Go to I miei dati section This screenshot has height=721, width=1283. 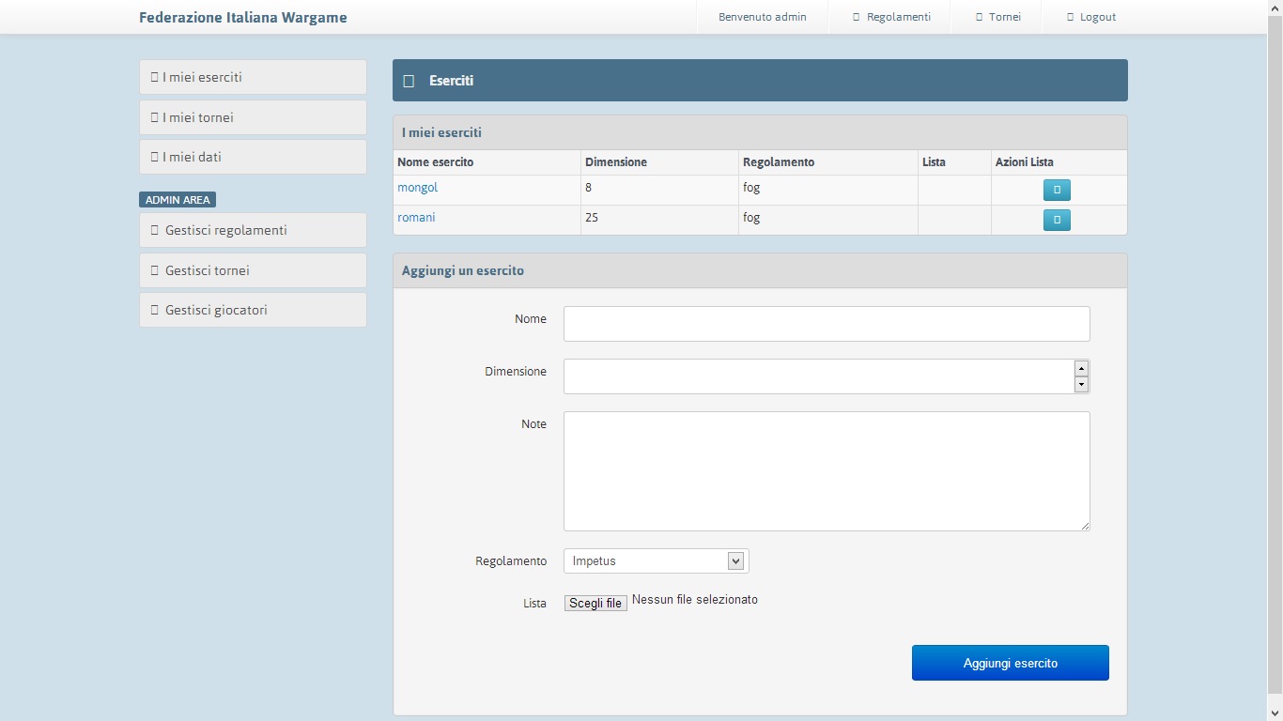tap(253, 157)
